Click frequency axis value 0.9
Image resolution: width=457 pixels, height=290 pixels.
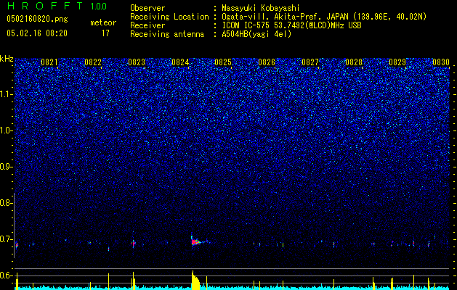click(7, 167)
